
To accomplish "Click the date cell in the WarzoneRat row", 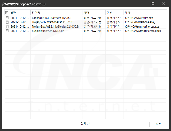I will (x=20, y=22).
